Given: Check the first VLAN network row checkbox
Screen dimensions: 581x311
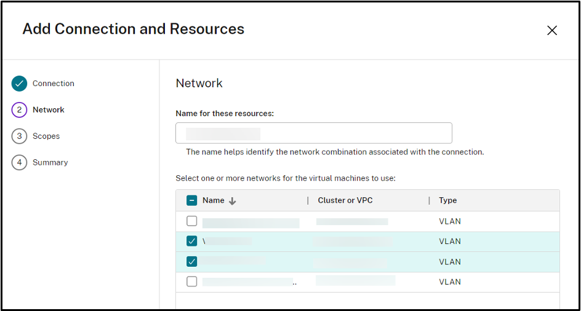Looking at the screenshot, I should 191,221.
